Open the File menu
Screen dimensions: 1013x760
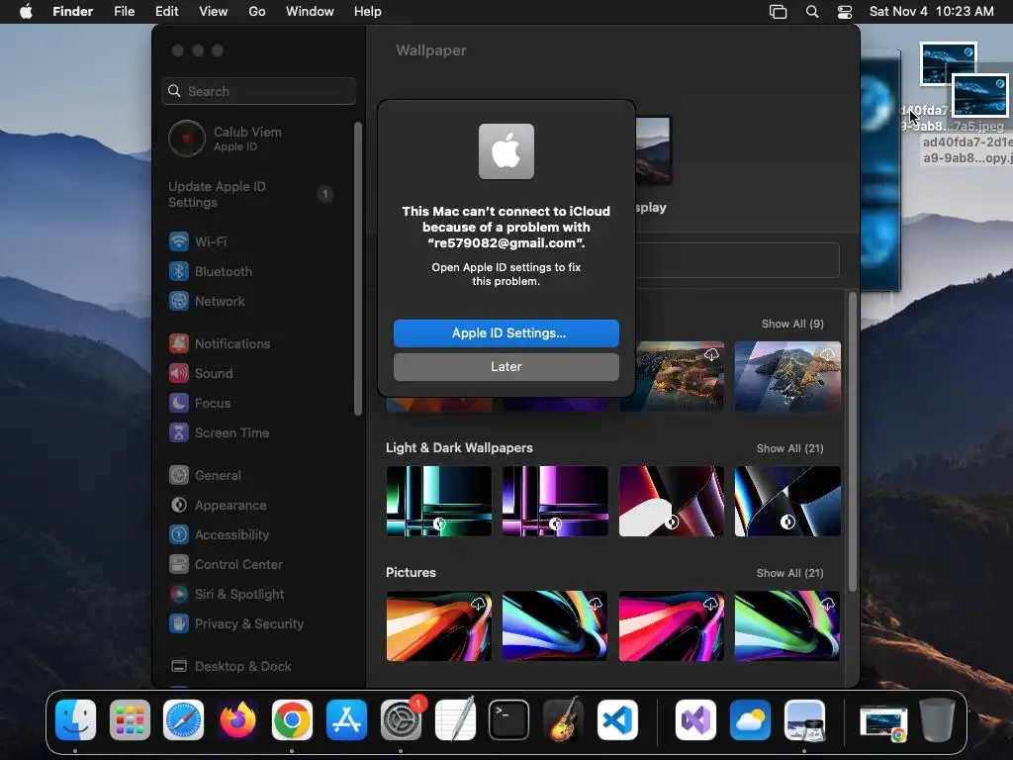tap(124, 12)
